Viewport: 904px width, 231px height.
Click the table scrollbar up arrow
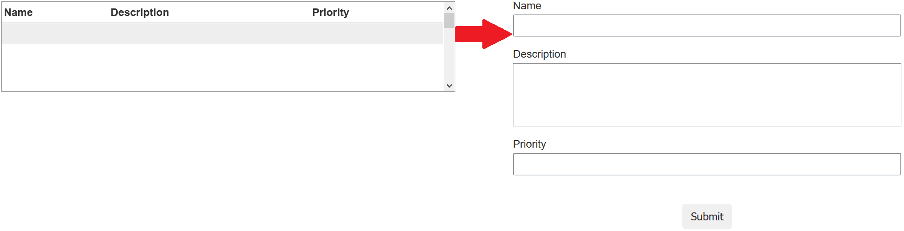(x=449, y=8)
